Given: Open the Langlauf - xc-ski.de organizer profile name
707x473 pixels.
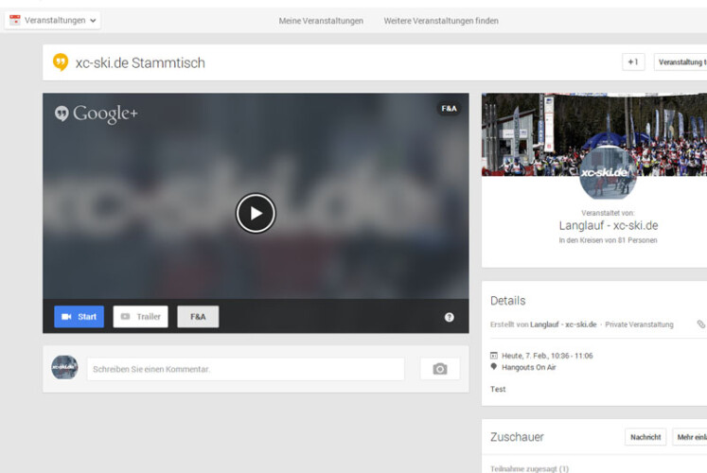Looking at the screenshot, I should pos(608,225).
